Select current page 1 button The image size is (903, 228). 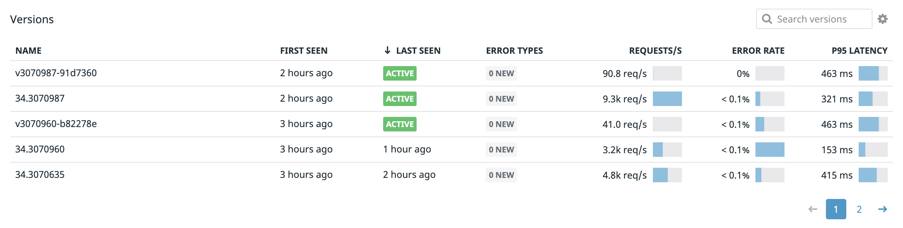click(836, 209)
